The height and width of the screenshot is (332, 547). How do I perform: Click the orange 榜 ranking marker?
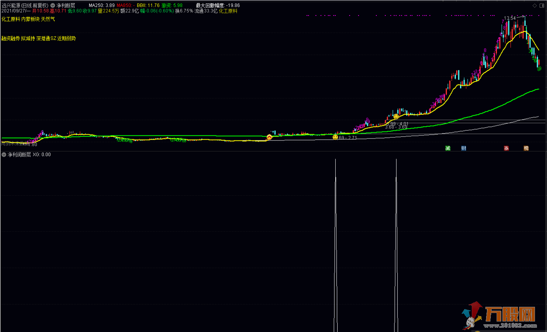coord(526,148)
